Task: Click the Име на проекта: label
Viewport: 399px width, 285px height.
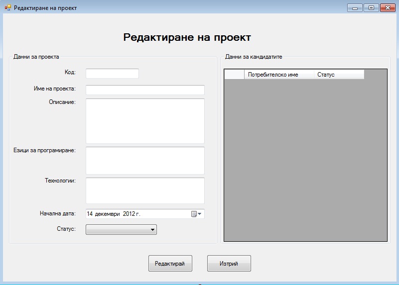Action: [55, 89]
